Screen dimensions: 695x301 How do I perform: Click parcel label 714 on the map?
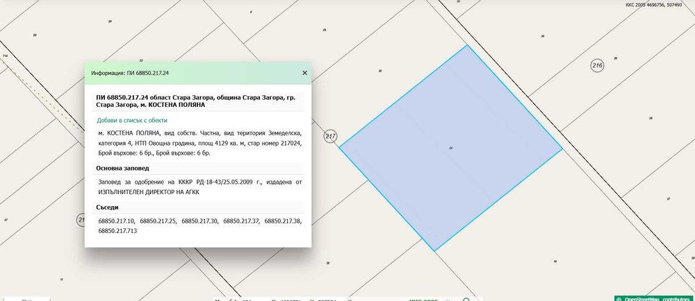(x=6, y=56)
